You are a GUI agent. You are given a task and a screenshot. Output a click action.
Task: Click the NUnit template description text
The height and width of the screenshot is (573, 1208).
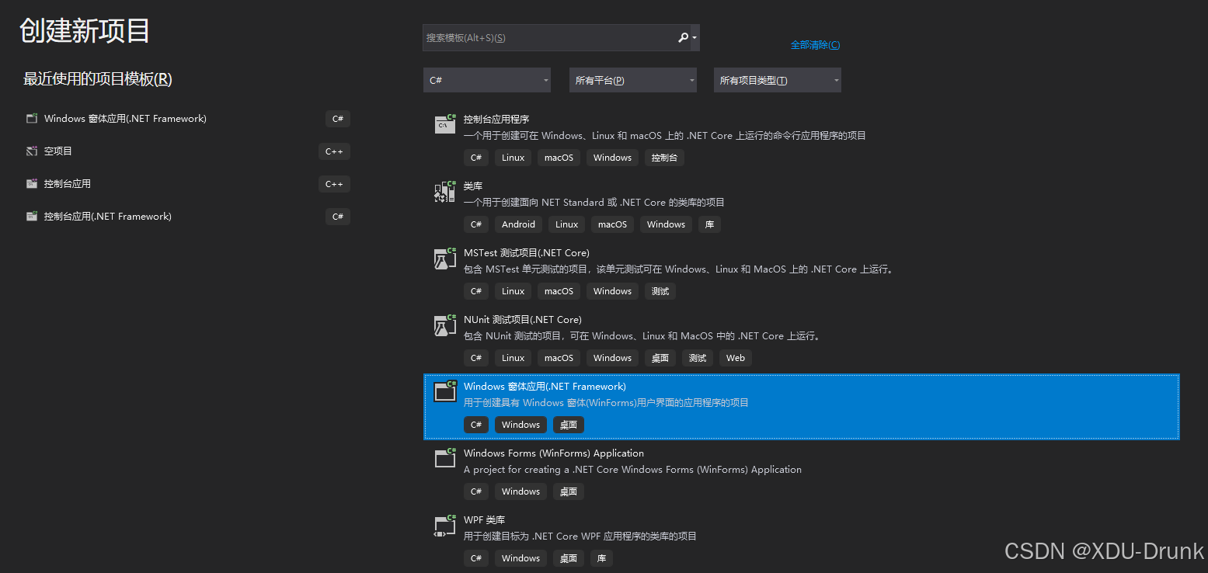click(642, 336)
